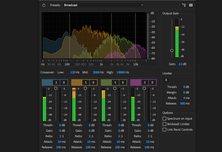The height and width of the screenshot is (152, 222).
Task: Enable the Brickwall Limiter option
Action: [164, 124]
